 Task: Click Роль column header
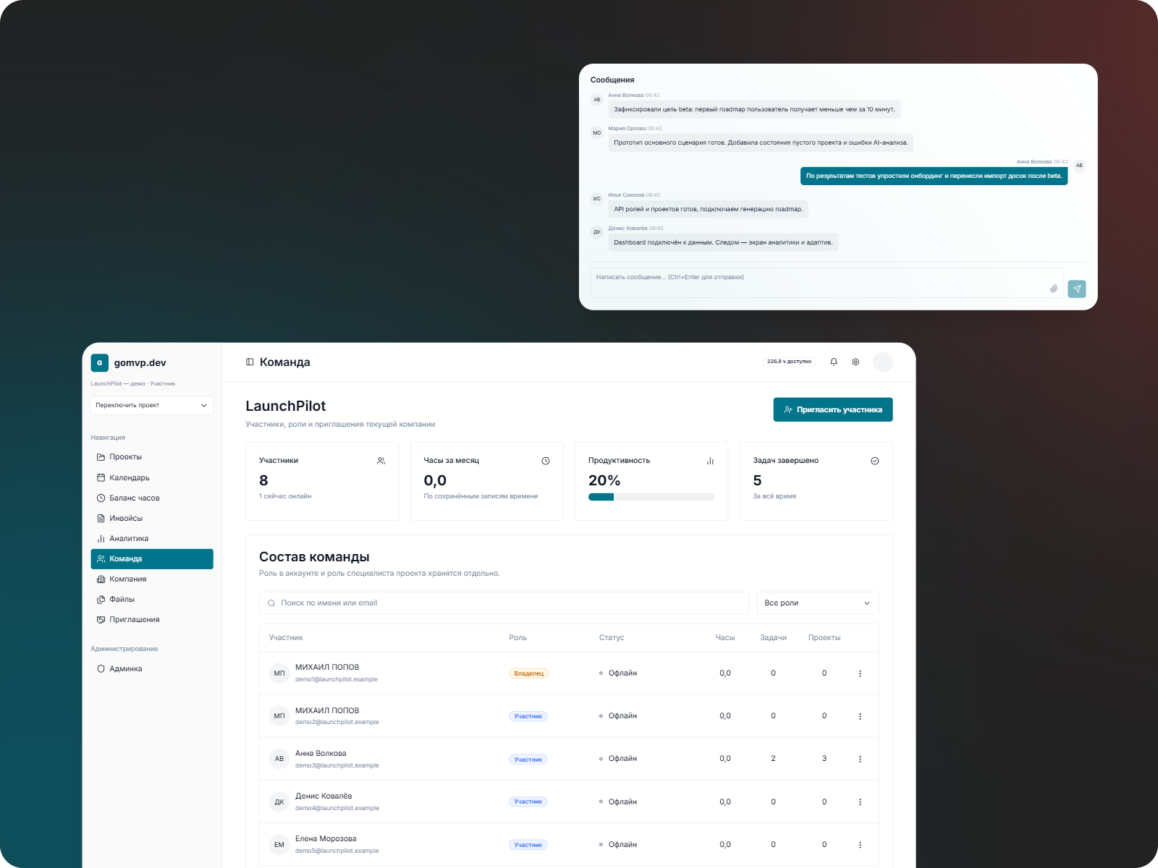[517, 638]
